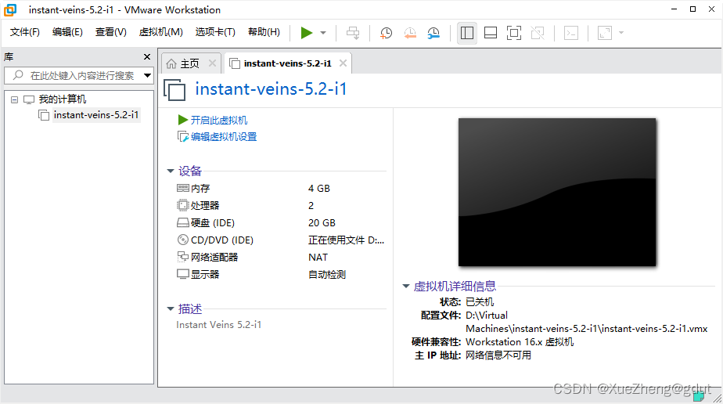Screen dimensions: 723x404
Task: Click the console view toolbar icon
Action: click(x=571, y=33)
